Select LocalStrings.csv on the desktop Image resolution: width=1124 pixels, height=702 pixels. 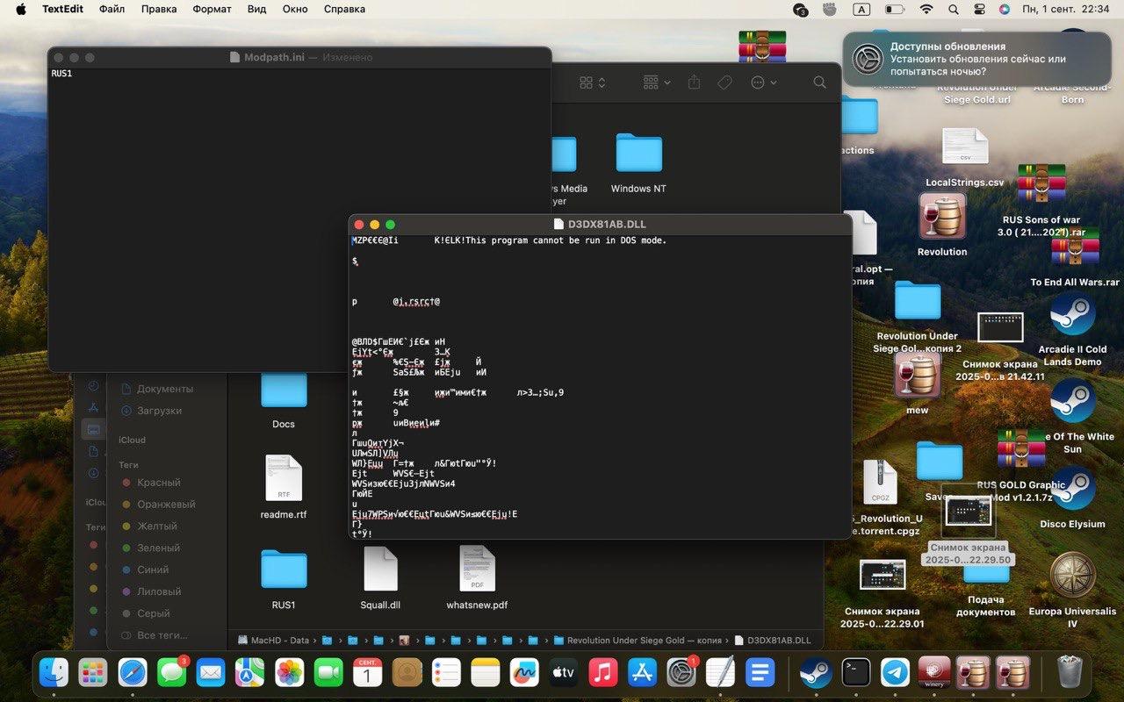pos(964,158)
